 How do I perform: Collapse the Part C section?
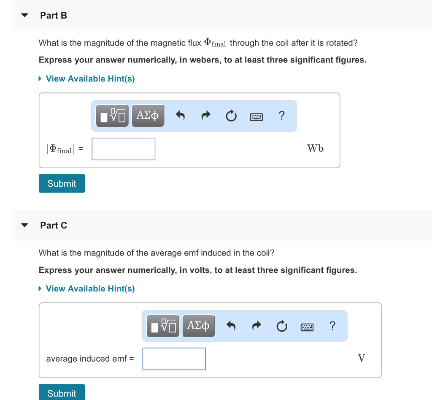pos(24,225)
